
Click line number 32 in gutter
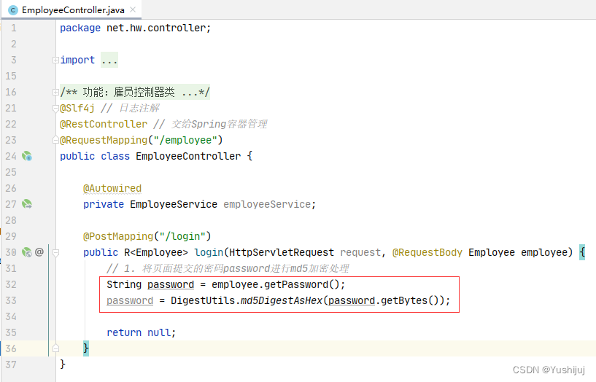point(11,284)
